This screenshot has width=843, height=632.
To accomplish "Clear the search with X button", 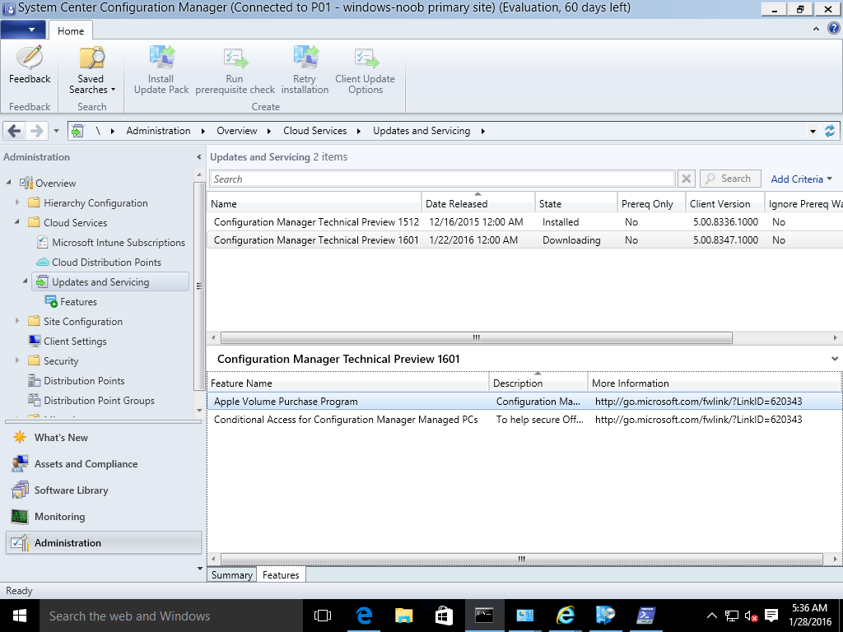I will click(x=687, y=179).
